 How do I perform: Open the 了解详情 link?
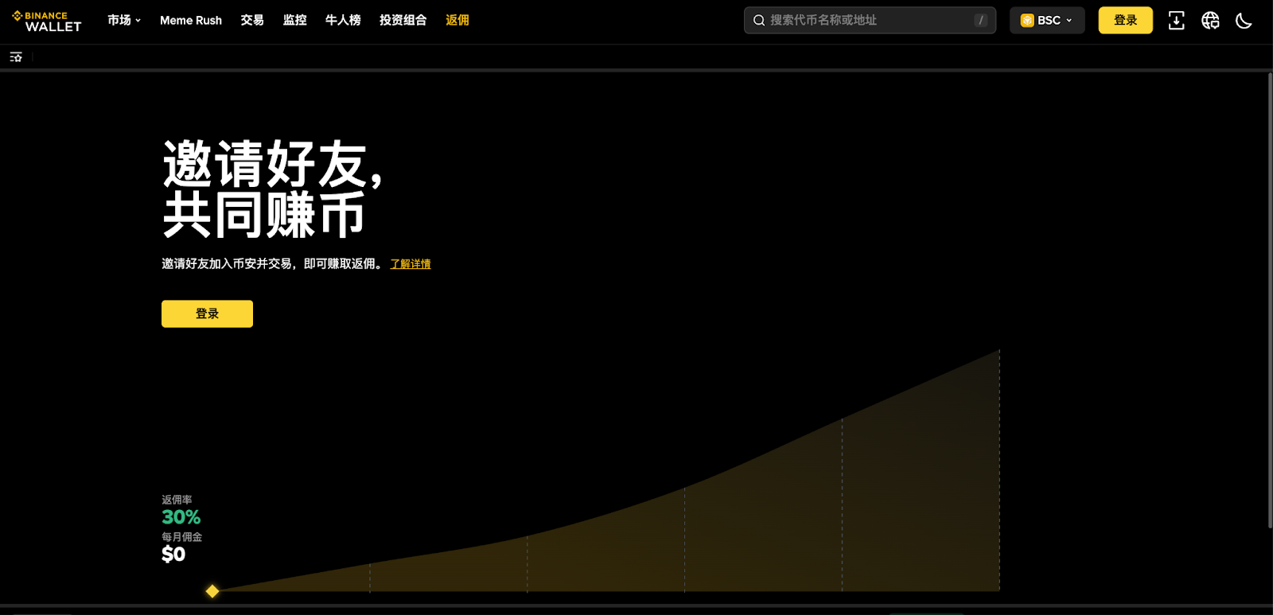[x=411, y=264]
